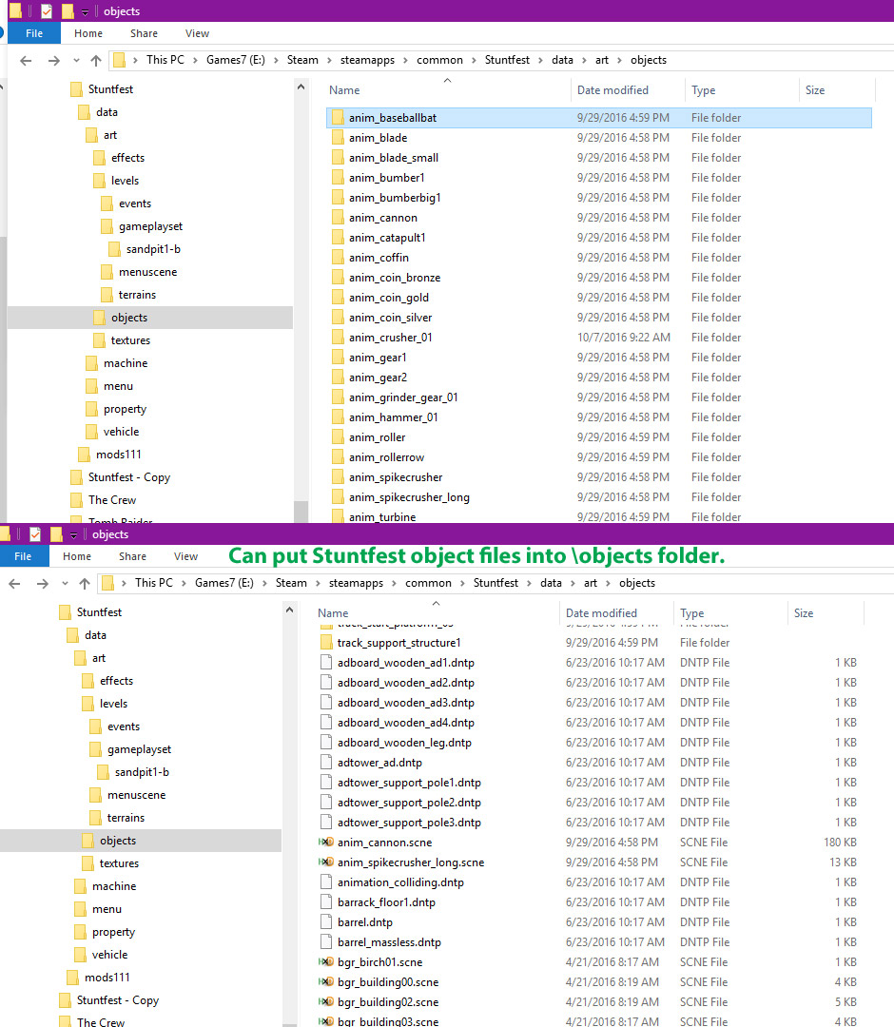Open the Home tab in the top window
894x1027 pixels.
point(88,33)
